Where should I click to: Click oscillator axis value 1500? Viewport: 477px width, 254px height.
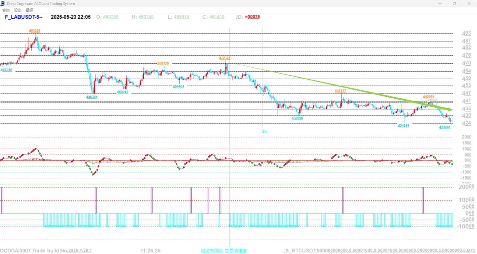point(466,143)
